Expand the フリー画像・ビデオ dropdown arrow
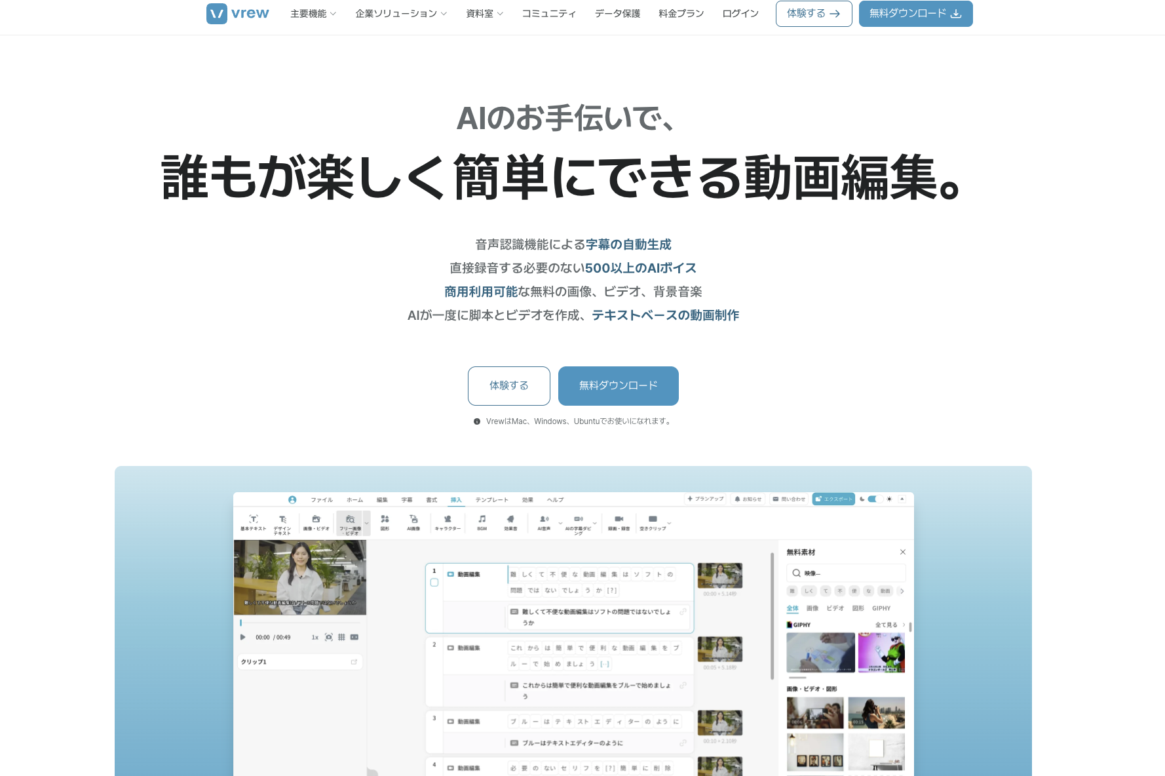The image size is (1165, 776). coord(367,523)
